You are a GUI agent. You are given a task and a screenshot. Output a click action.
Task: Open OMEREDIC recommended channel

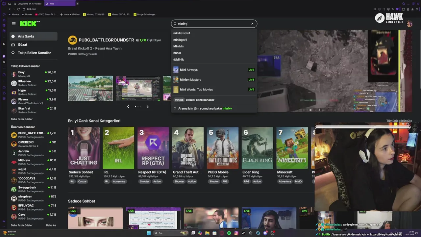[33, 144]
